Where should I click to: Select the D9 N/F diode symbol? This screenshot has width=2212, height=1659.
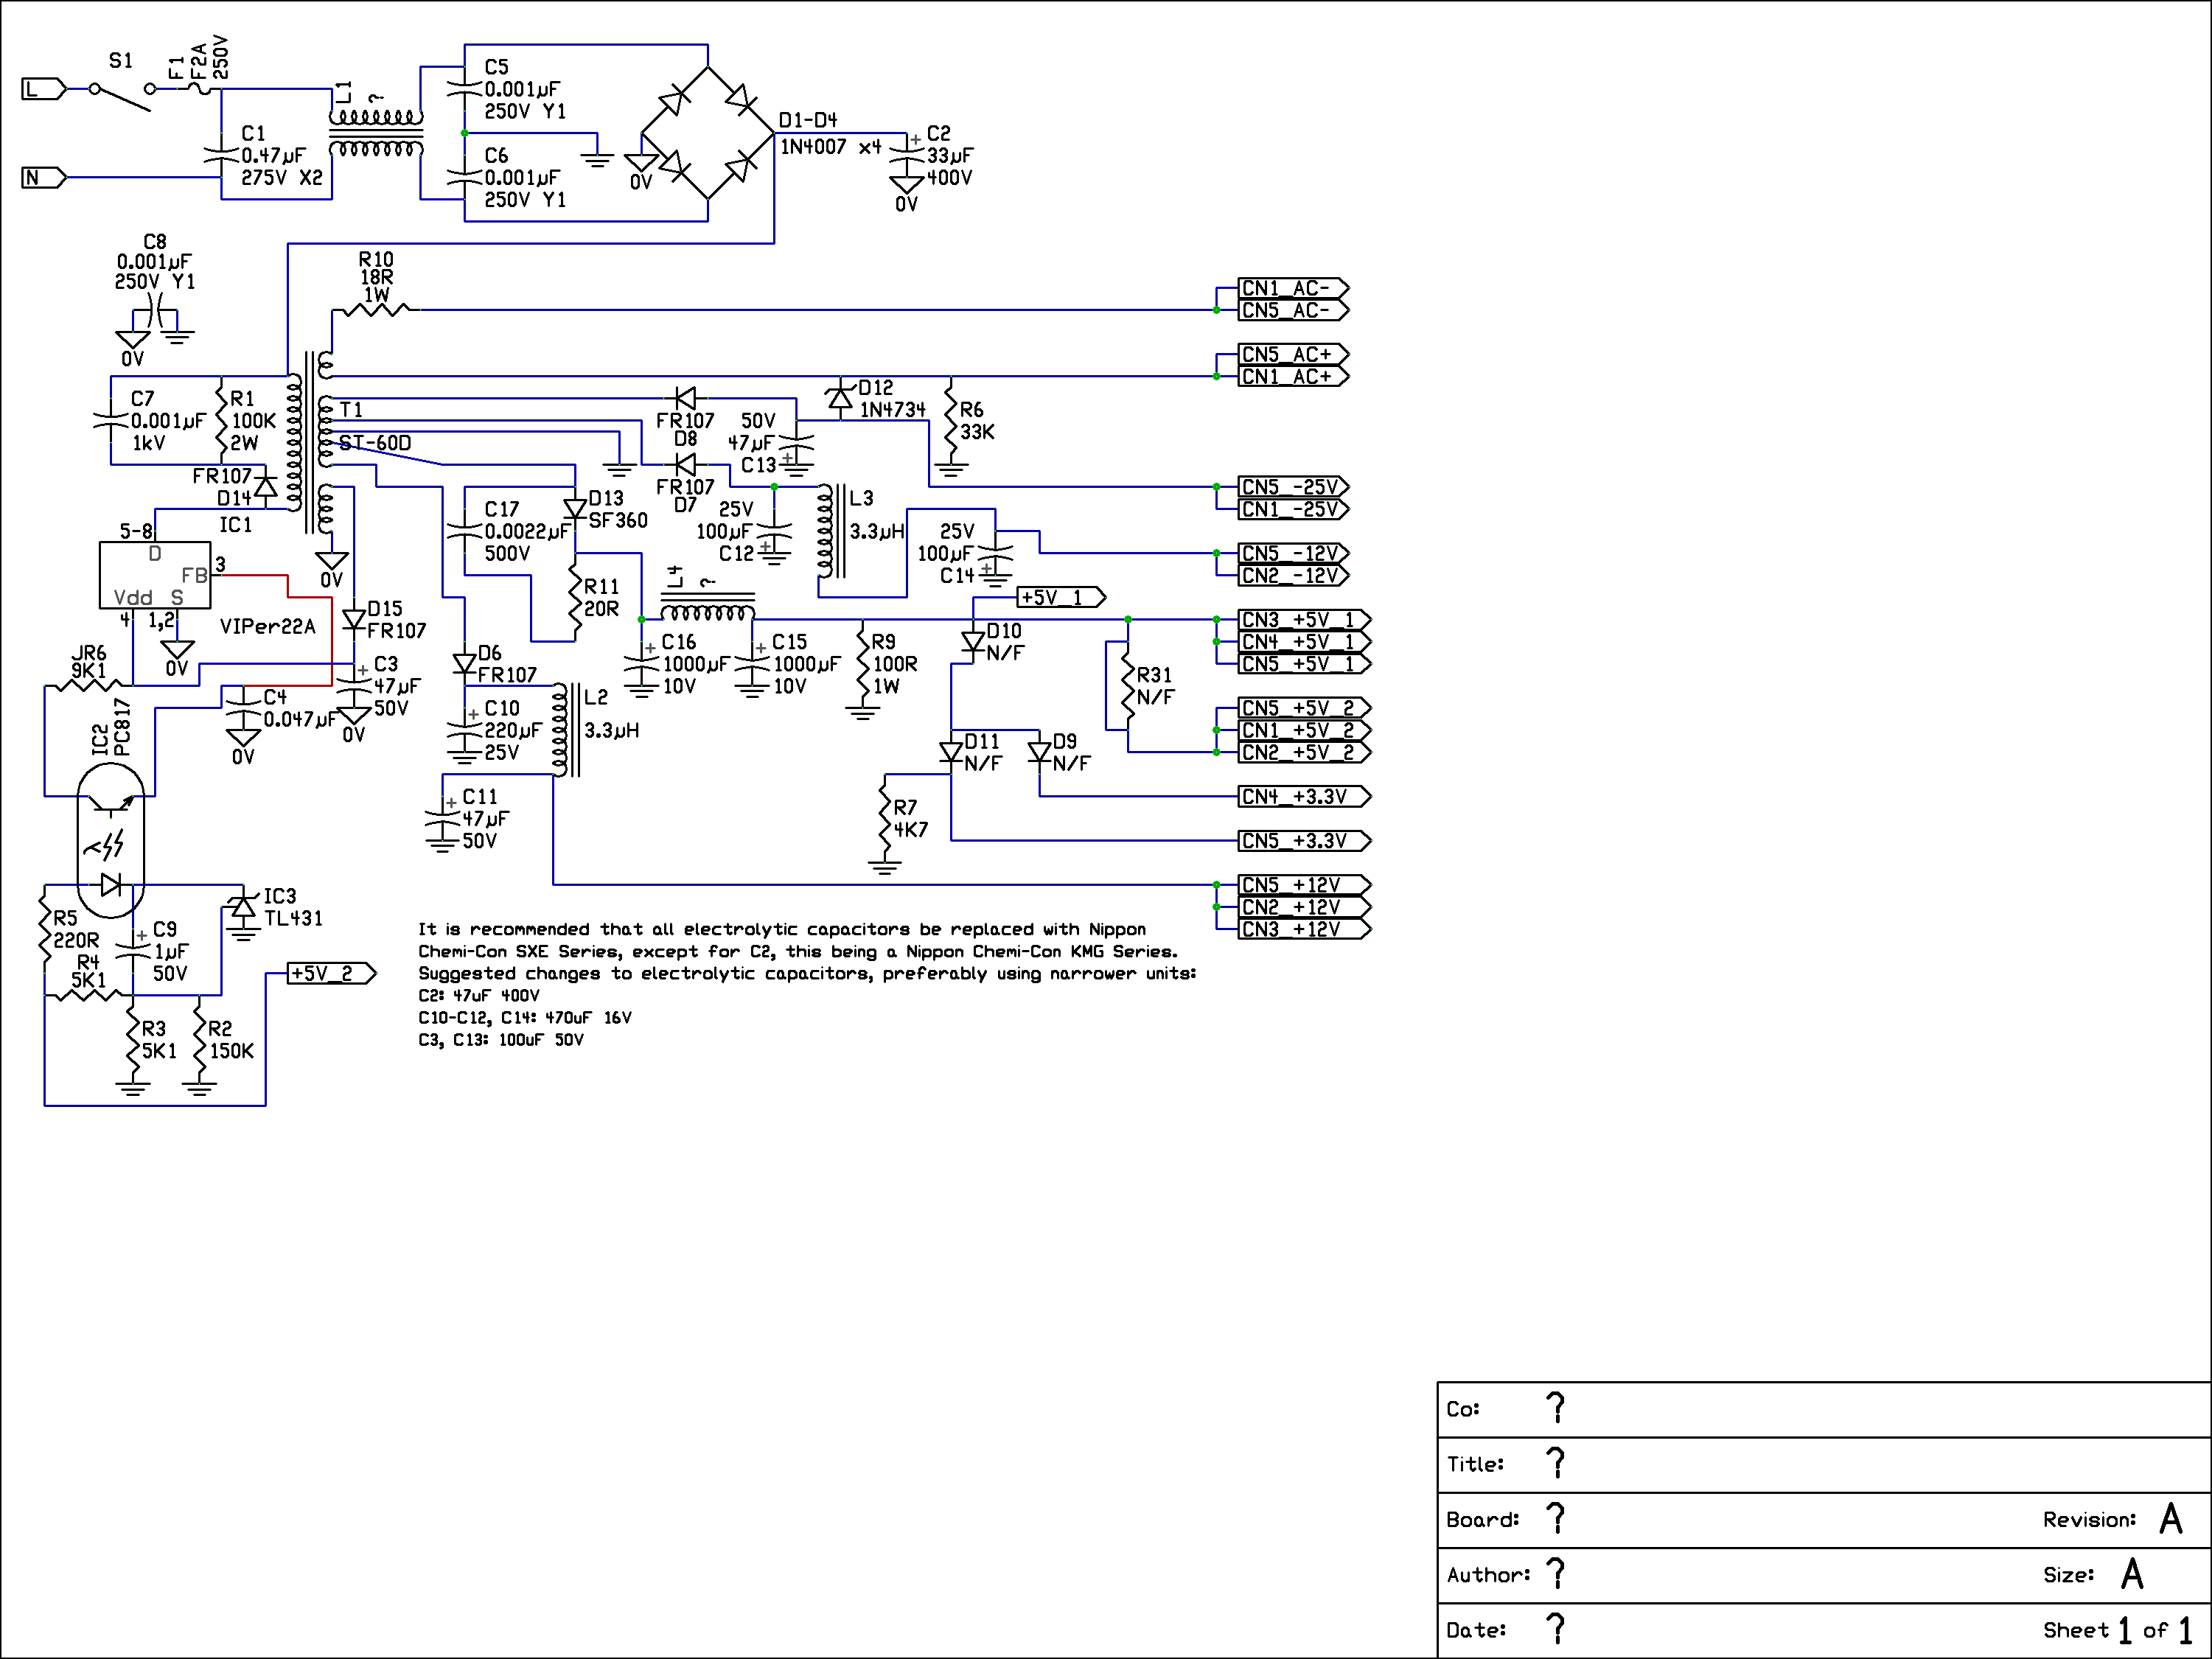(1040, 753)
